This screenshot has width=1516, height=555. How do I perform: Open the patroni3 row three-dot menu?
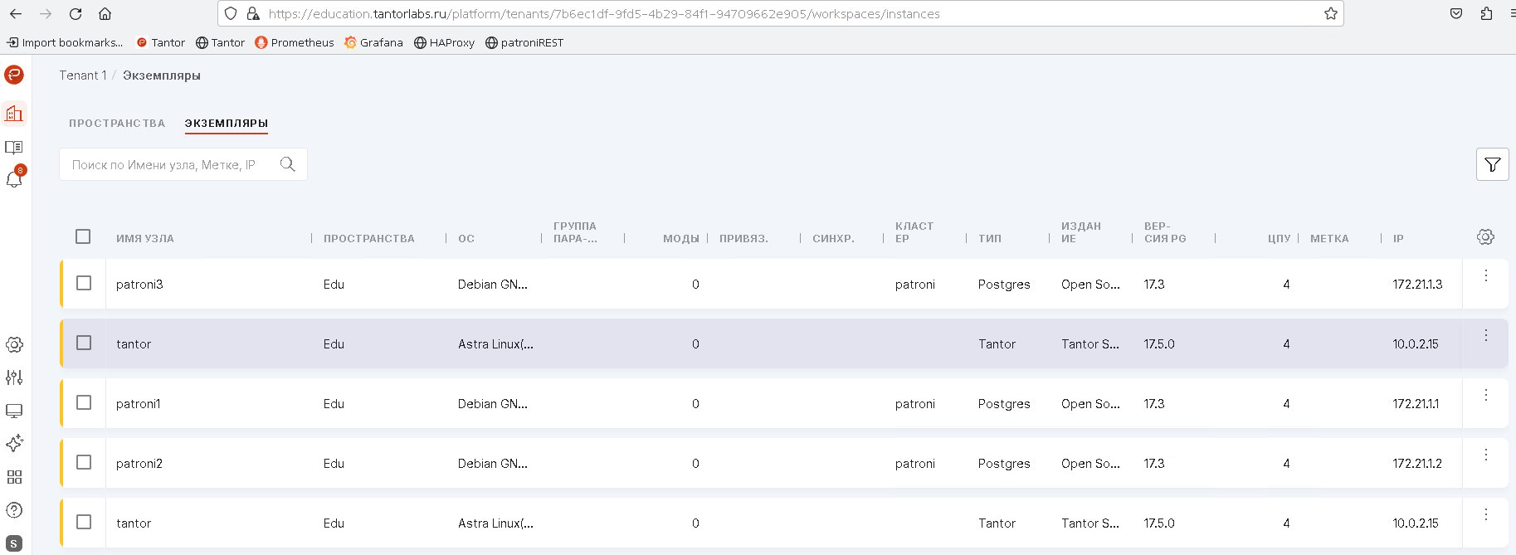click(1485, 275)
